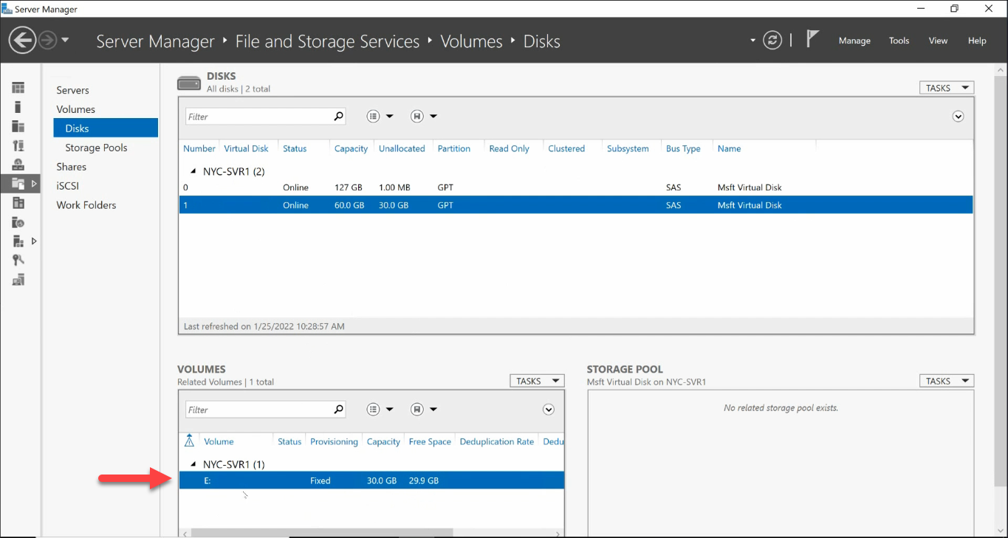Select iSCSI in the navigation pane

click(x=68, y=186)
